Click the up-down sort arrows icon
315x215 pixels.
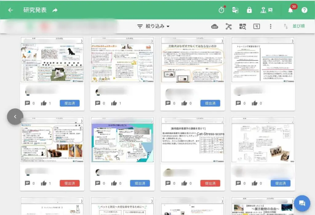pyautogui.click(x=286, y=26)
